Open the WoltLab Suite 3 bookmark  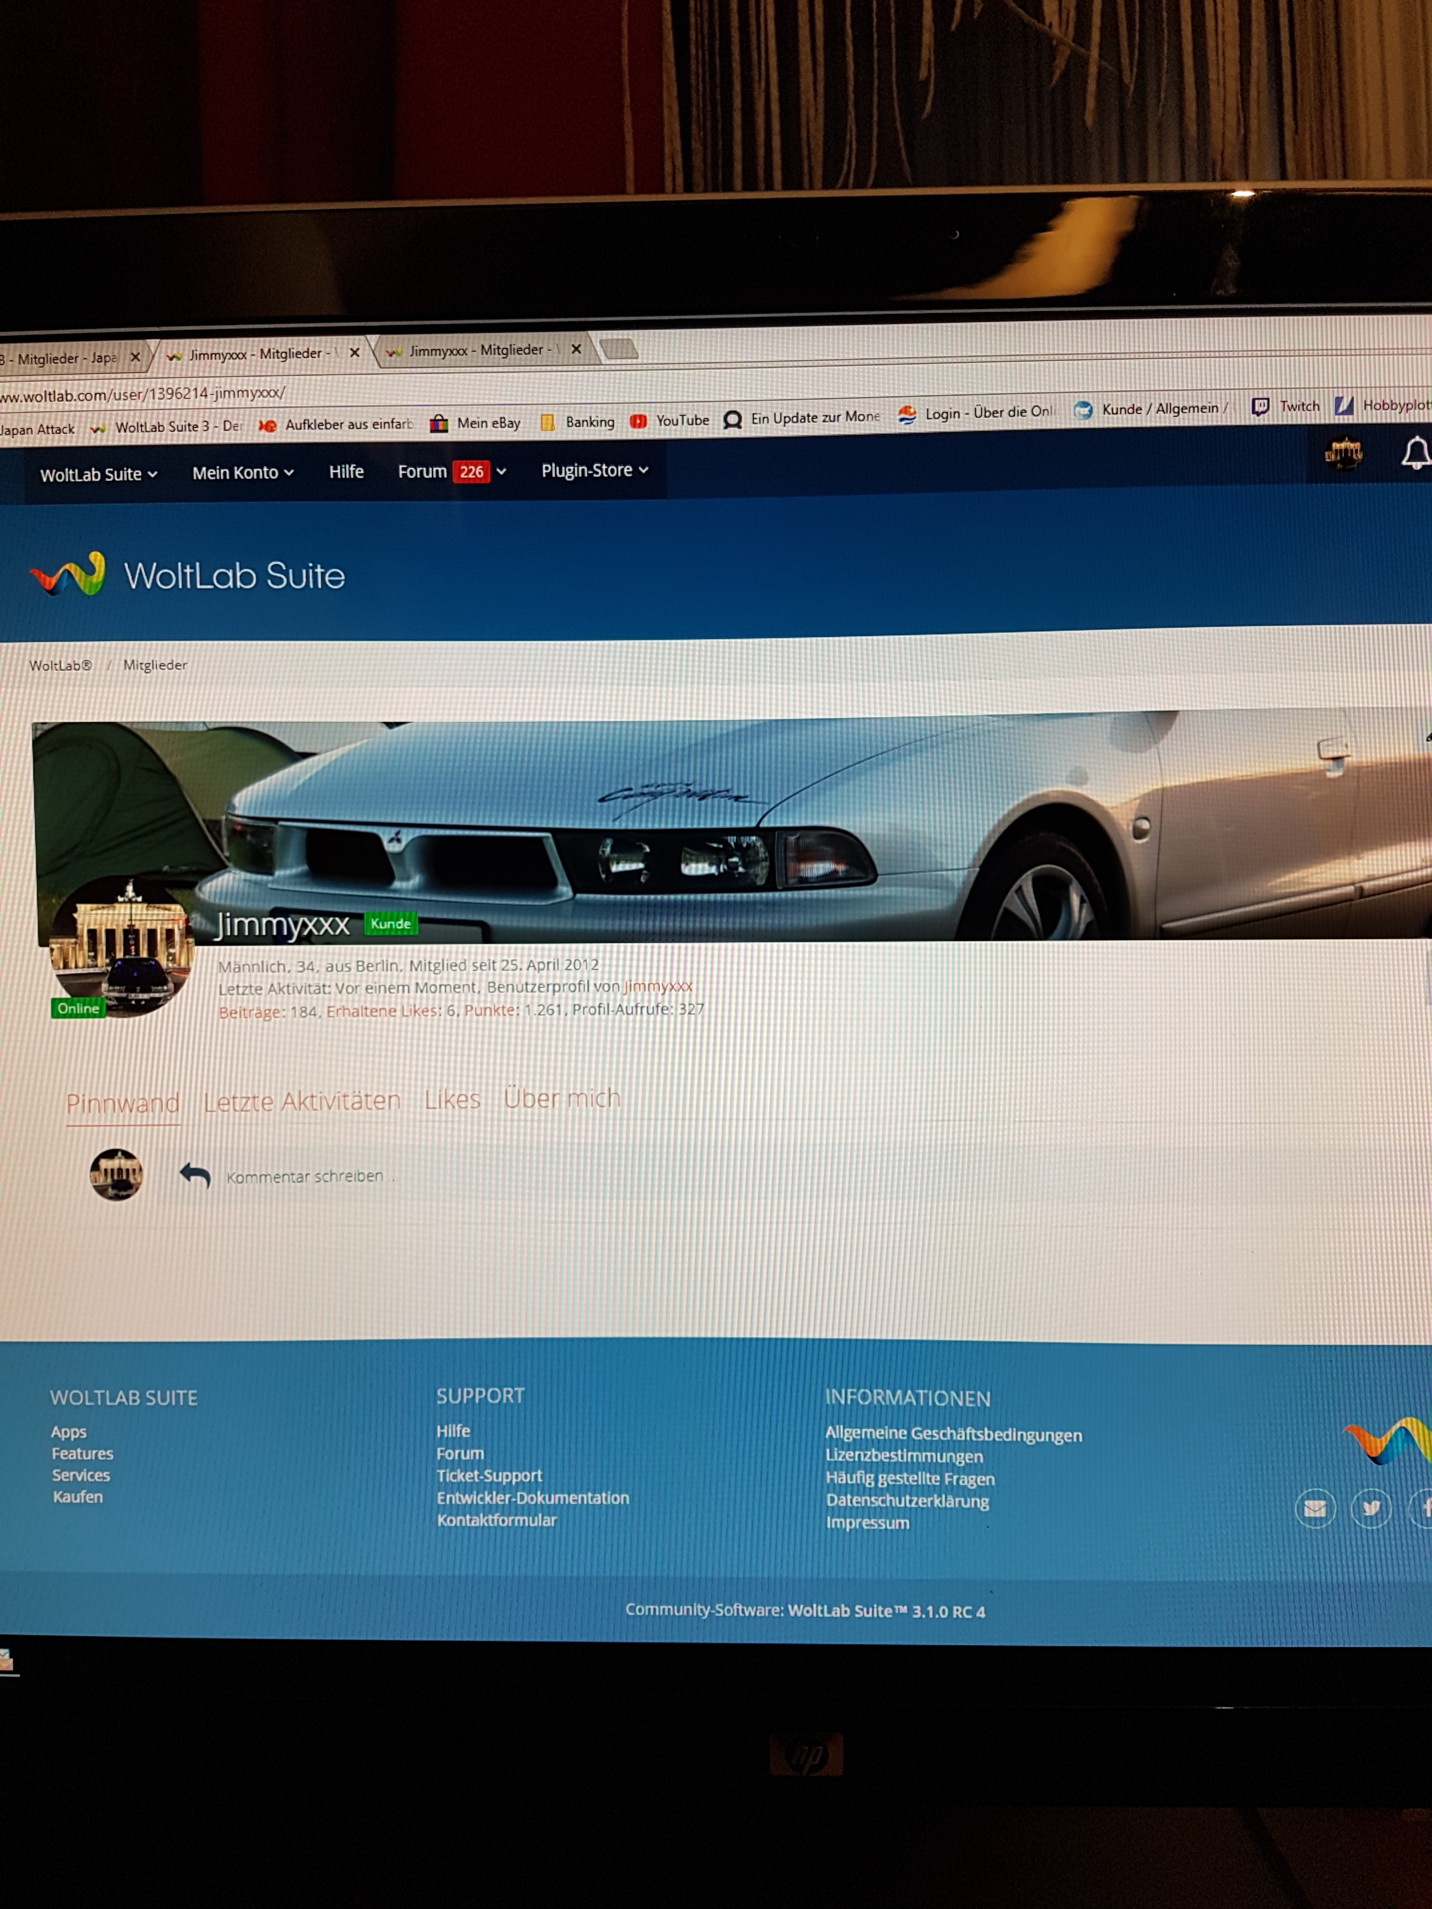click(x=167, y=427)
